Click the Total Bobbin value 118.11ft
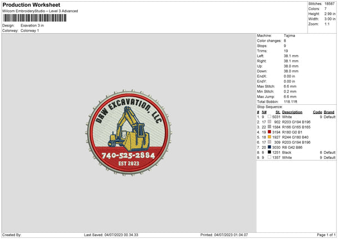Screen dimensions: 338x239 [x=290, y=101]
